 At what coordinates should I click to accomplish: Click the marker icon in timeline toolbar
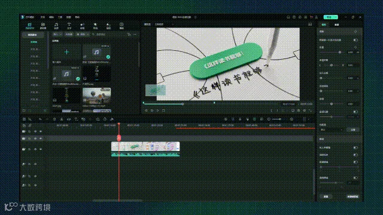[x=233, y=119]
